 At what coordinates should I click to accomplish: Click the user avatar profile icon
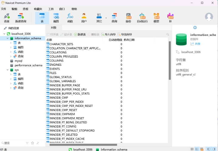(x=209, y=17)
